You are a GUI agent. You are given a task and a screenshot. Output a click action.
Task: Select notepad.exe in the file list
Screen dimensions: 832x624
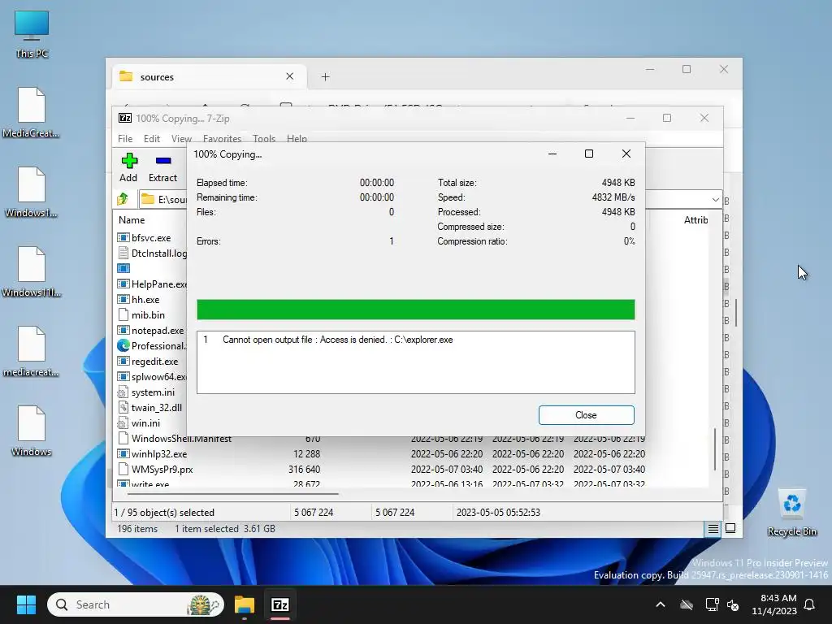point(152,330)
